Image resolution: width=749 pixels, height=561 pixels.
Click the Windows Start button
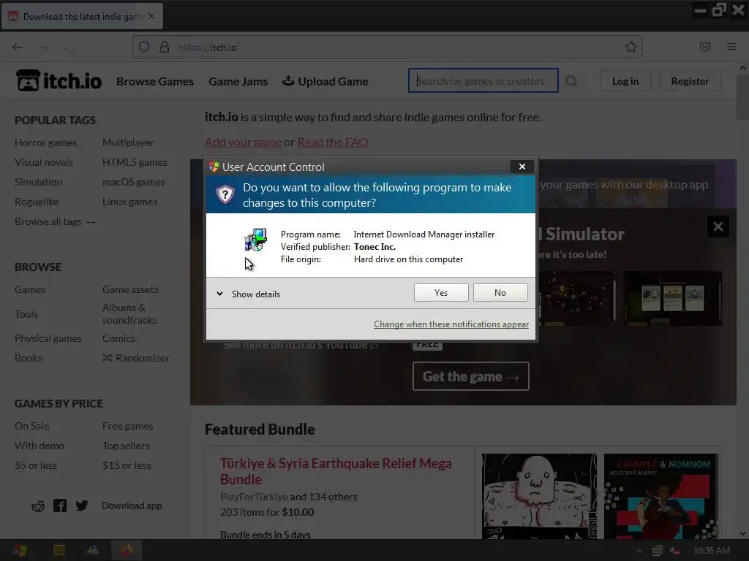pyautogui.click(x=20, y=550)
